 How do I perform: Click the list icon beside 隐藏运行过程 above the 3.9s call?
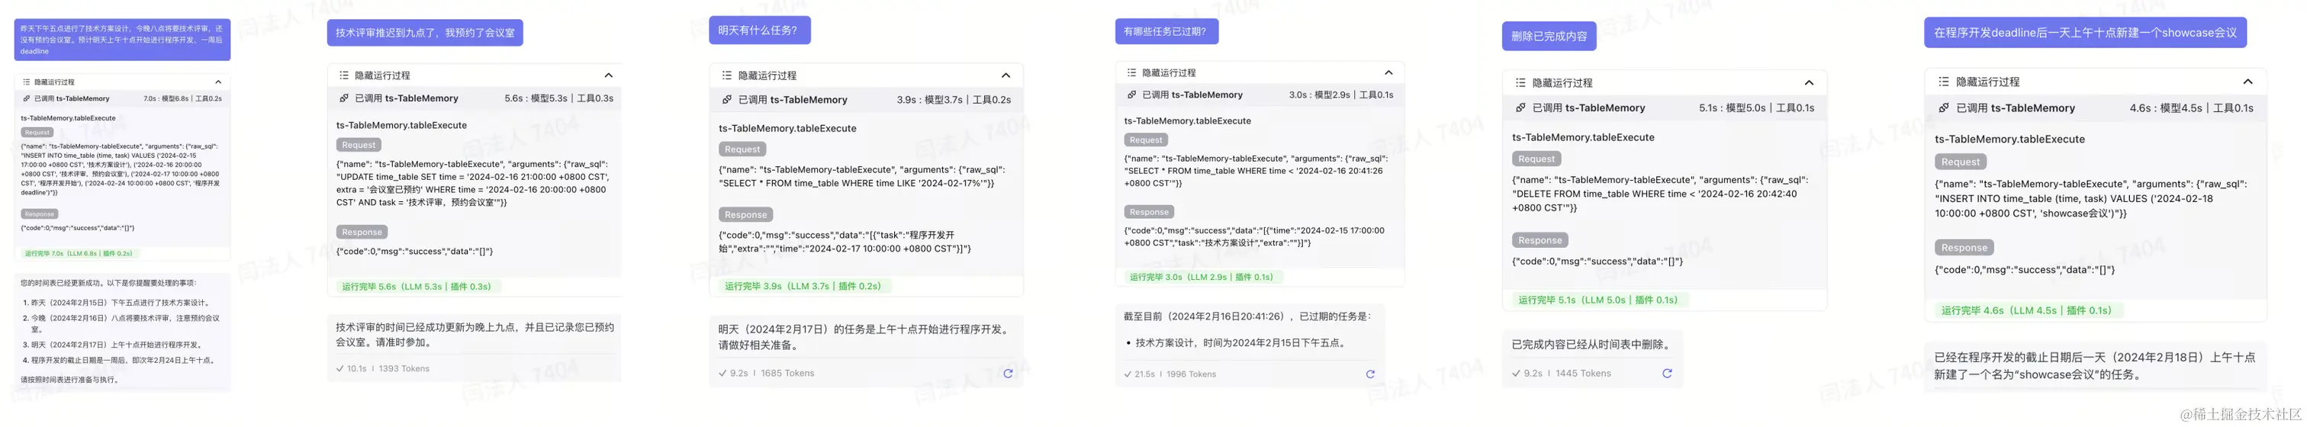tap(727, 75)
